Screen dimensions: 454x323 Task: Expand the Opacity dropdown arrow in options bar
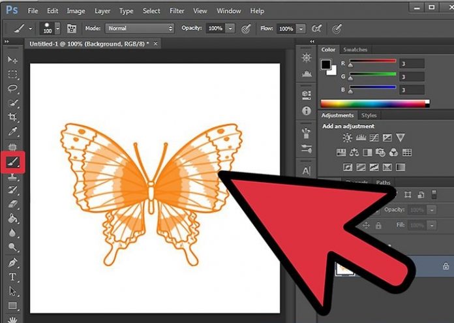(230, 29)
